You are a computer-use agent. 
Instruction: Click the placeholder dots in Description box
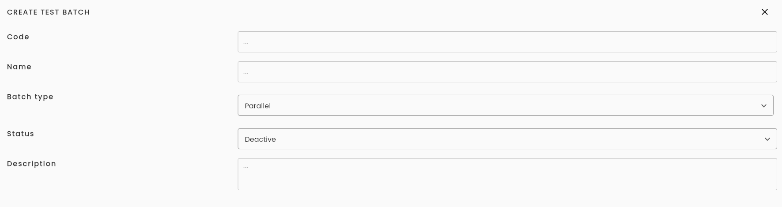tap(246, 167)
